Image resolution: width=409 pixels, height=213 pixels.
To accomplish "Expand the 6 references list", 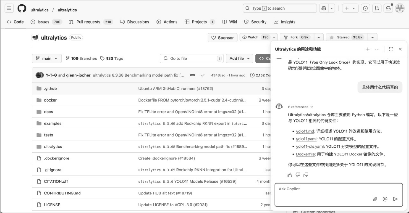I will (x=300, y=107).
